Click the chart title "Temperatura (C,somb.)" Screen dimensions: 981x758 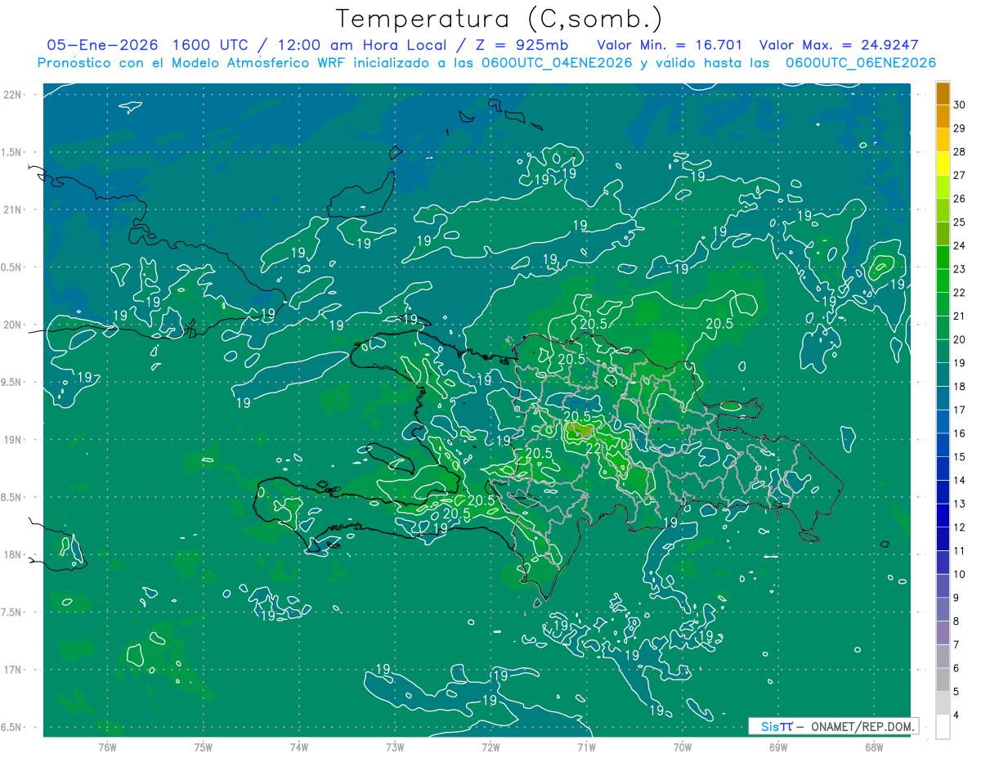pos(499,19)
